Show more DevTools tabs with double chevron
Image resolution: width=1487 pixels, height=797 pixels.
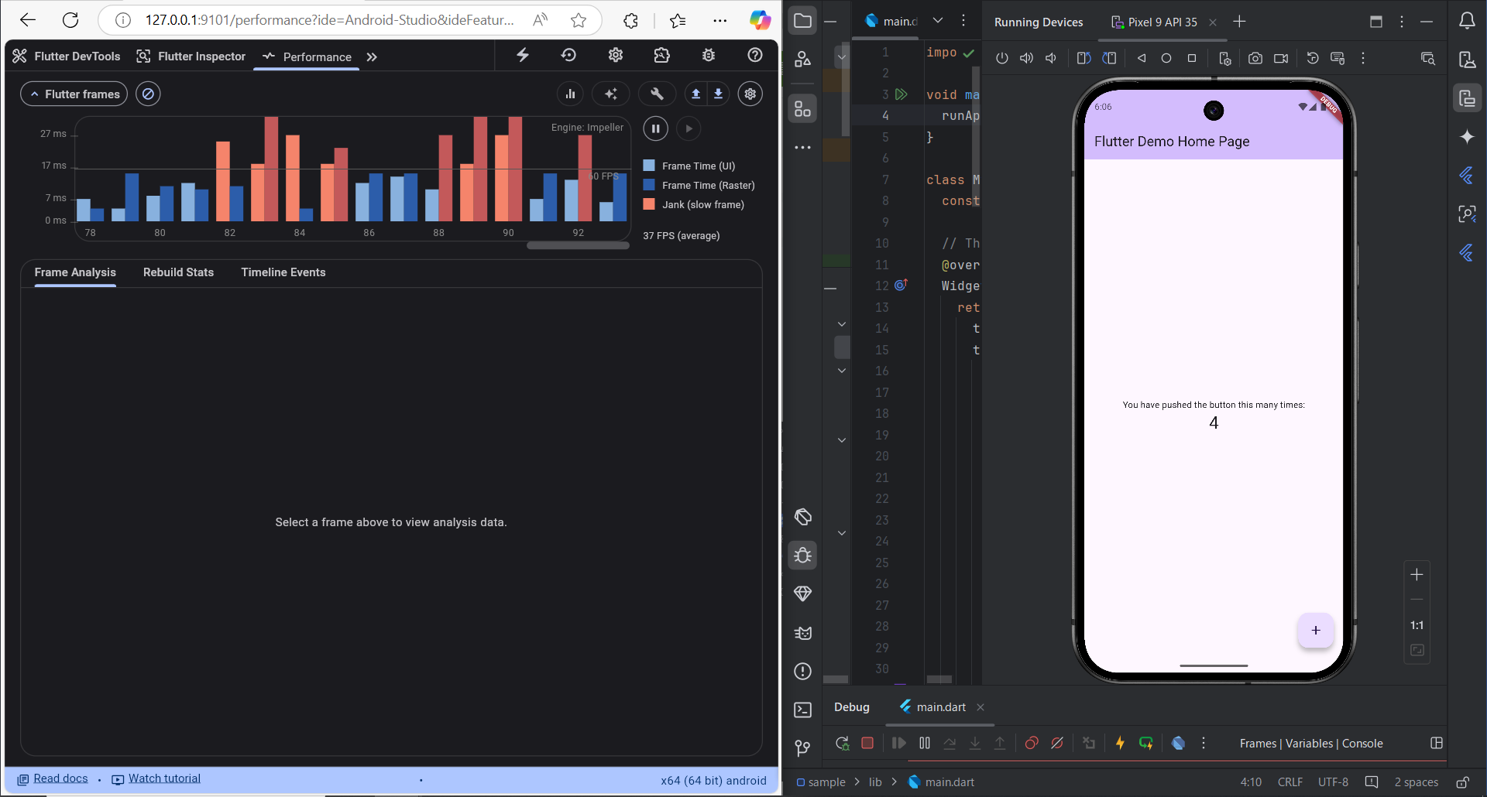pyautogui.click(x=372, y=56)
